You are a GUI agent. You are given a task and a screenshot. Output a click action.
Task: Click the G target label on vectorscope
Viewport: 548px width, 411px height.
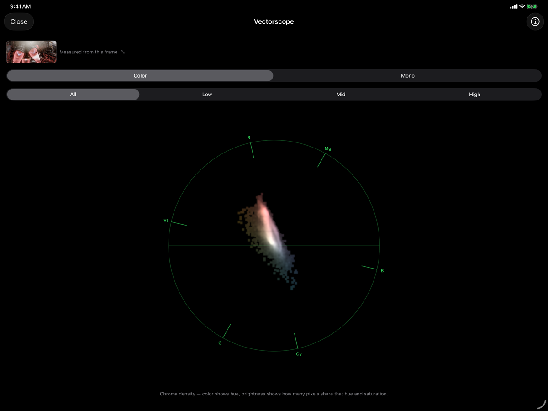(220, 343)
